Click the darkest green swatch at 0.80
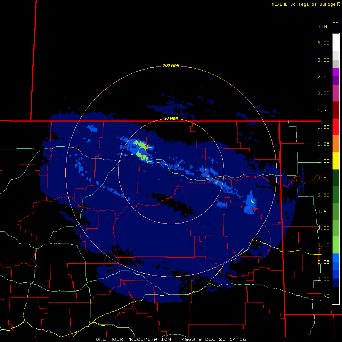This screenshot has width=342, height=342. tap(336, 177)
